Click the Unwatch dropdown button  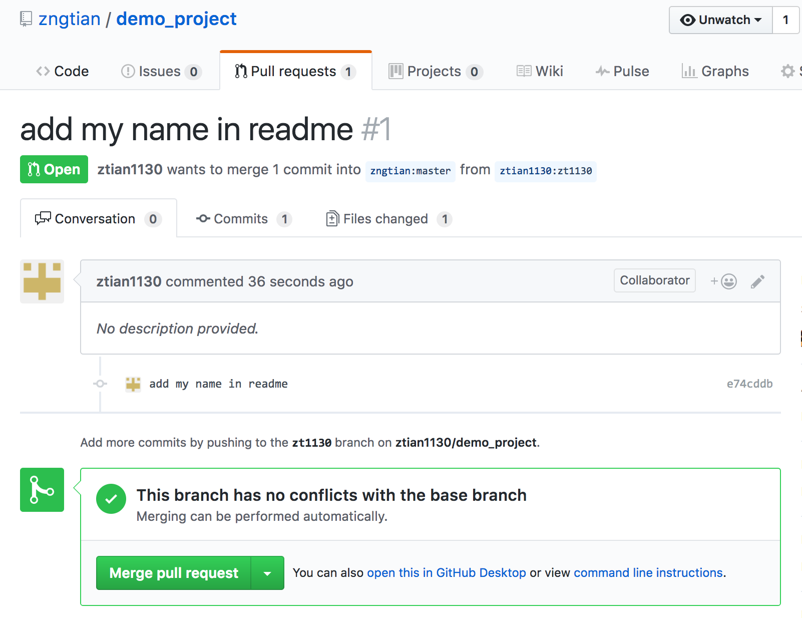tap(721, 20)
